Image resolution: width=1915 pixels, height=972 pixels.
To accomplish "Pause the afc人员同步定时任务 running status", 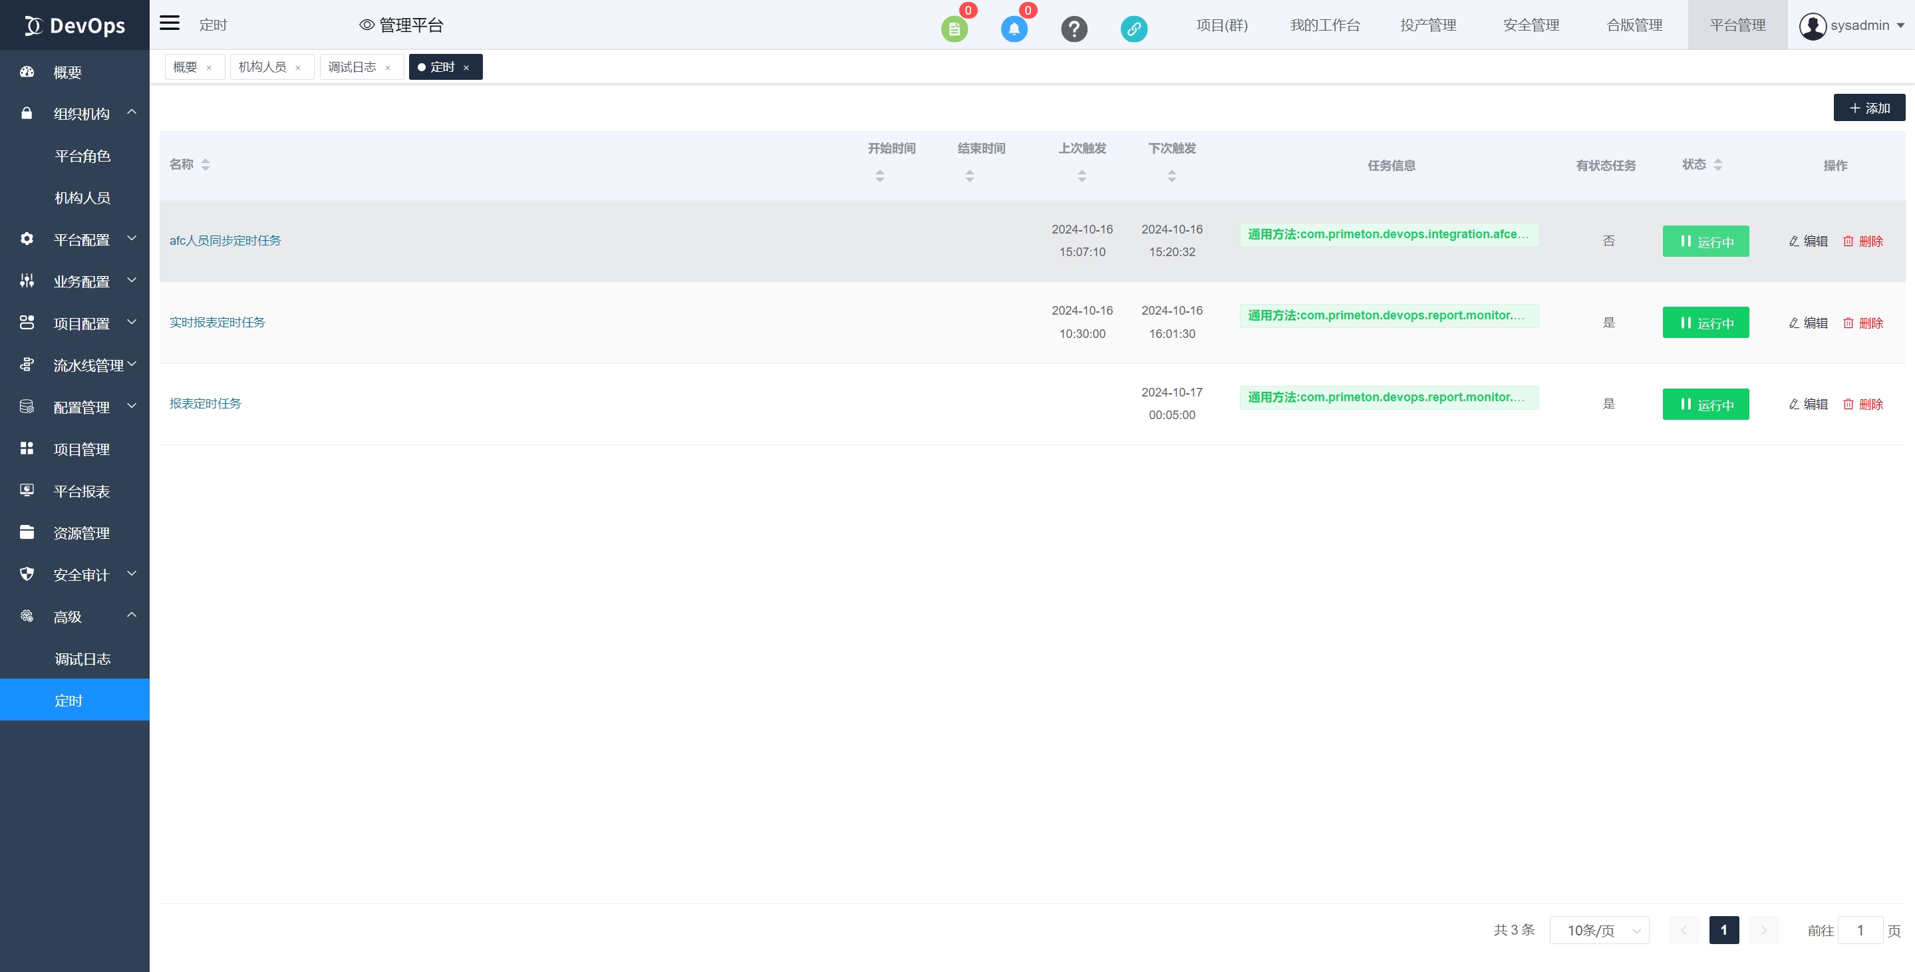I will pyautogui.click(x=1705, y=241).
